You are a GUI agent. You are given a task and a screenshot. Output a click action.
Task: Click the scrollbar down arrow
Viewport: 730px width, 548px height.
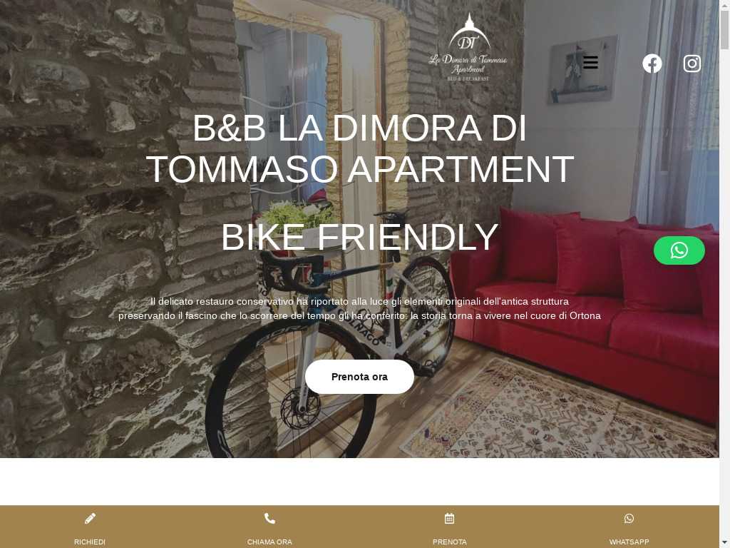[x=724, y=544]
